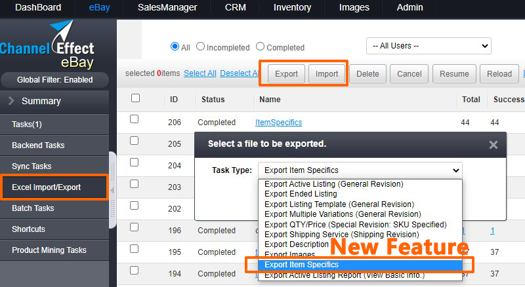The height and width of the screenshot is (287, 525).
Task: Select the All radio button
Action: click(x=175, y=47)
